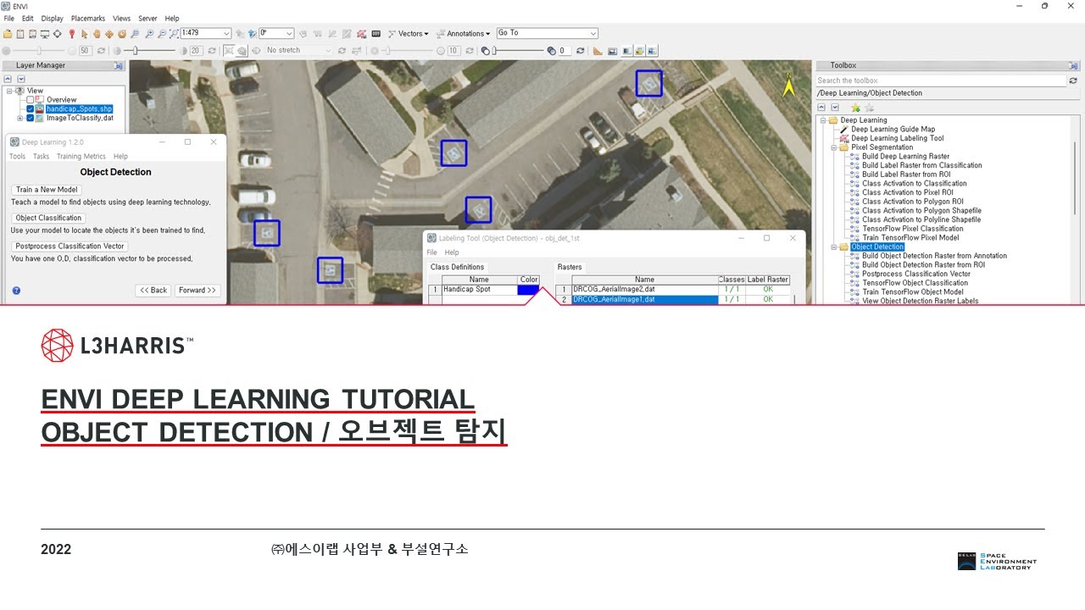Click the add to favorites star icon

click(855, 108)
